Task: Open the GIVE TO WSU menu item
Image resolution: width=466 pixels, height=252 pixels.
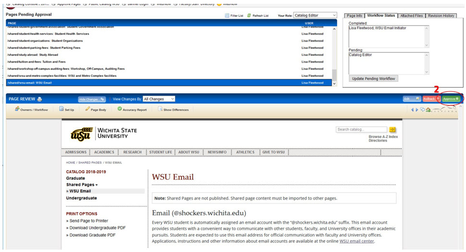Action: [273, 152]
